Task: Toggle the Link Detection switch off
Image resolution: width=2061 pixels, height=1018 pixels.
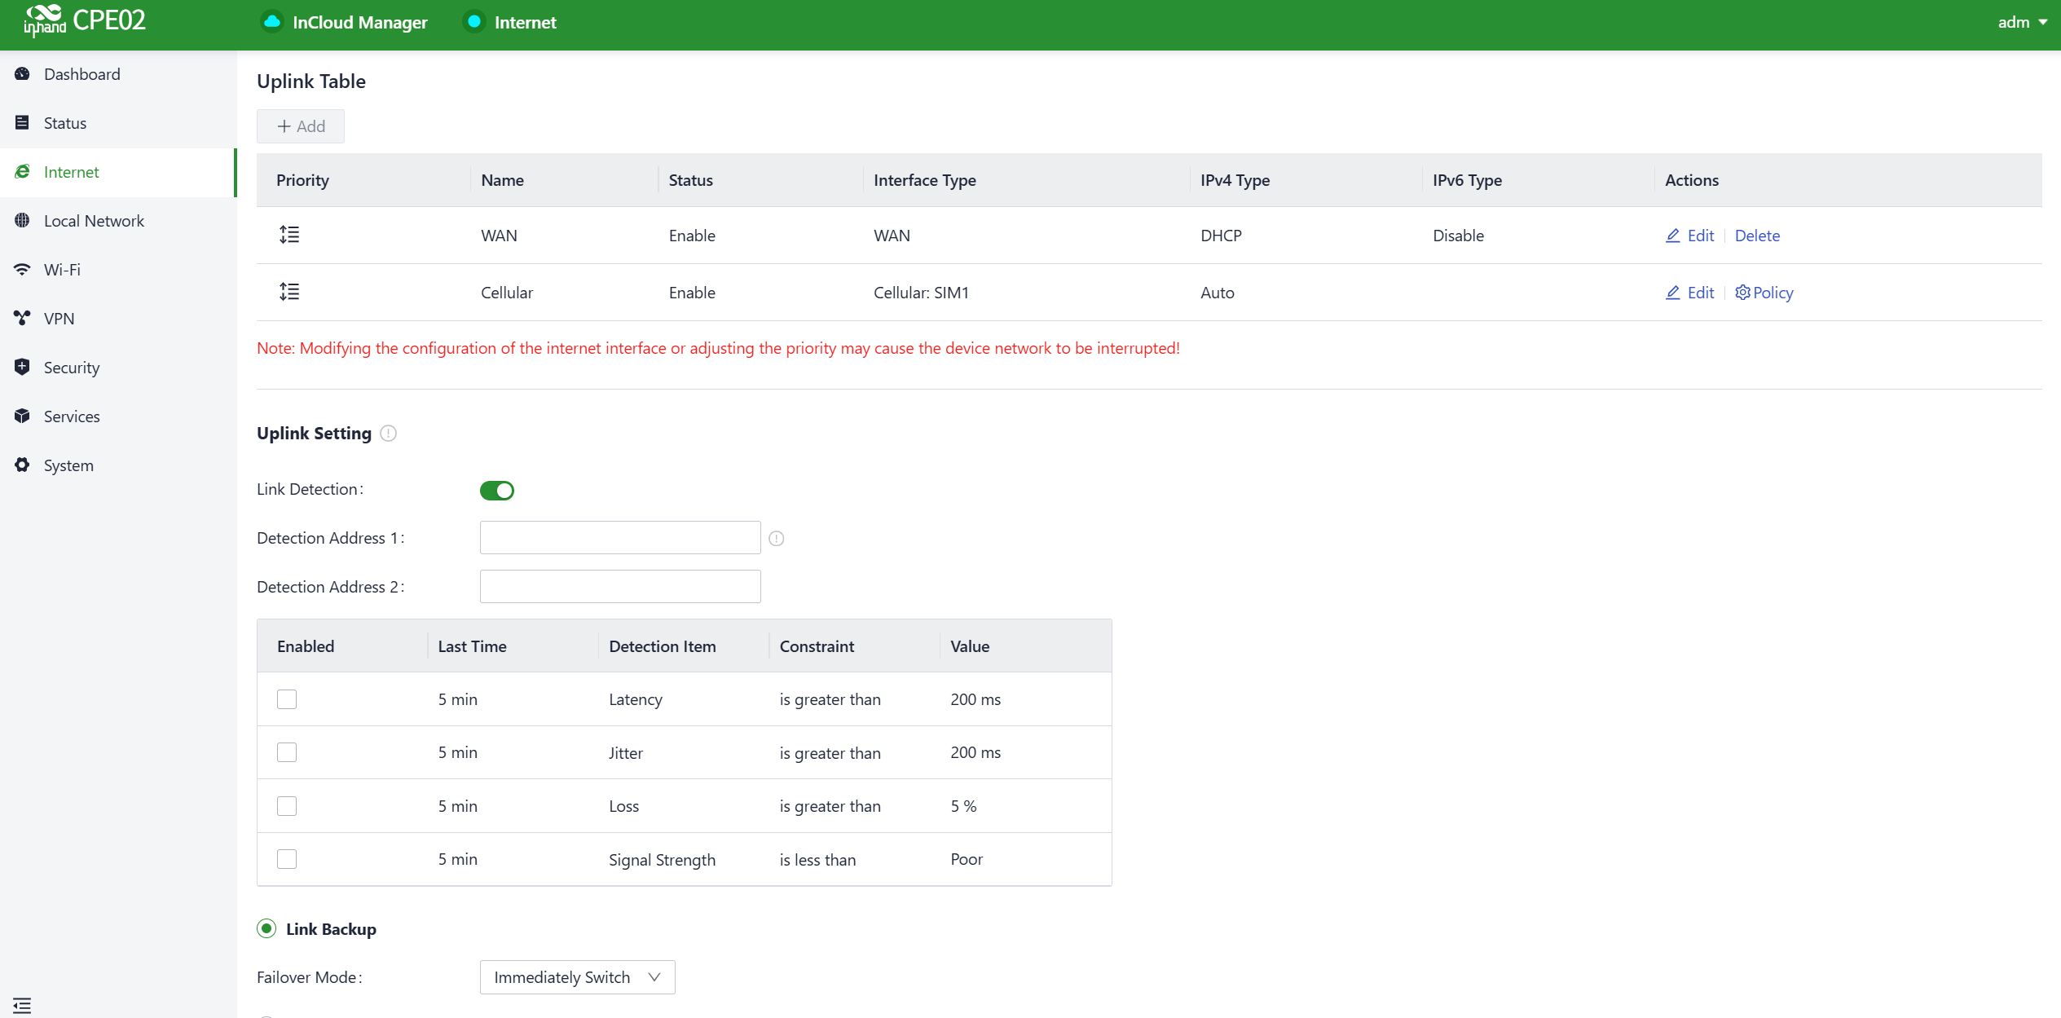Action: (x=496, y=491)
